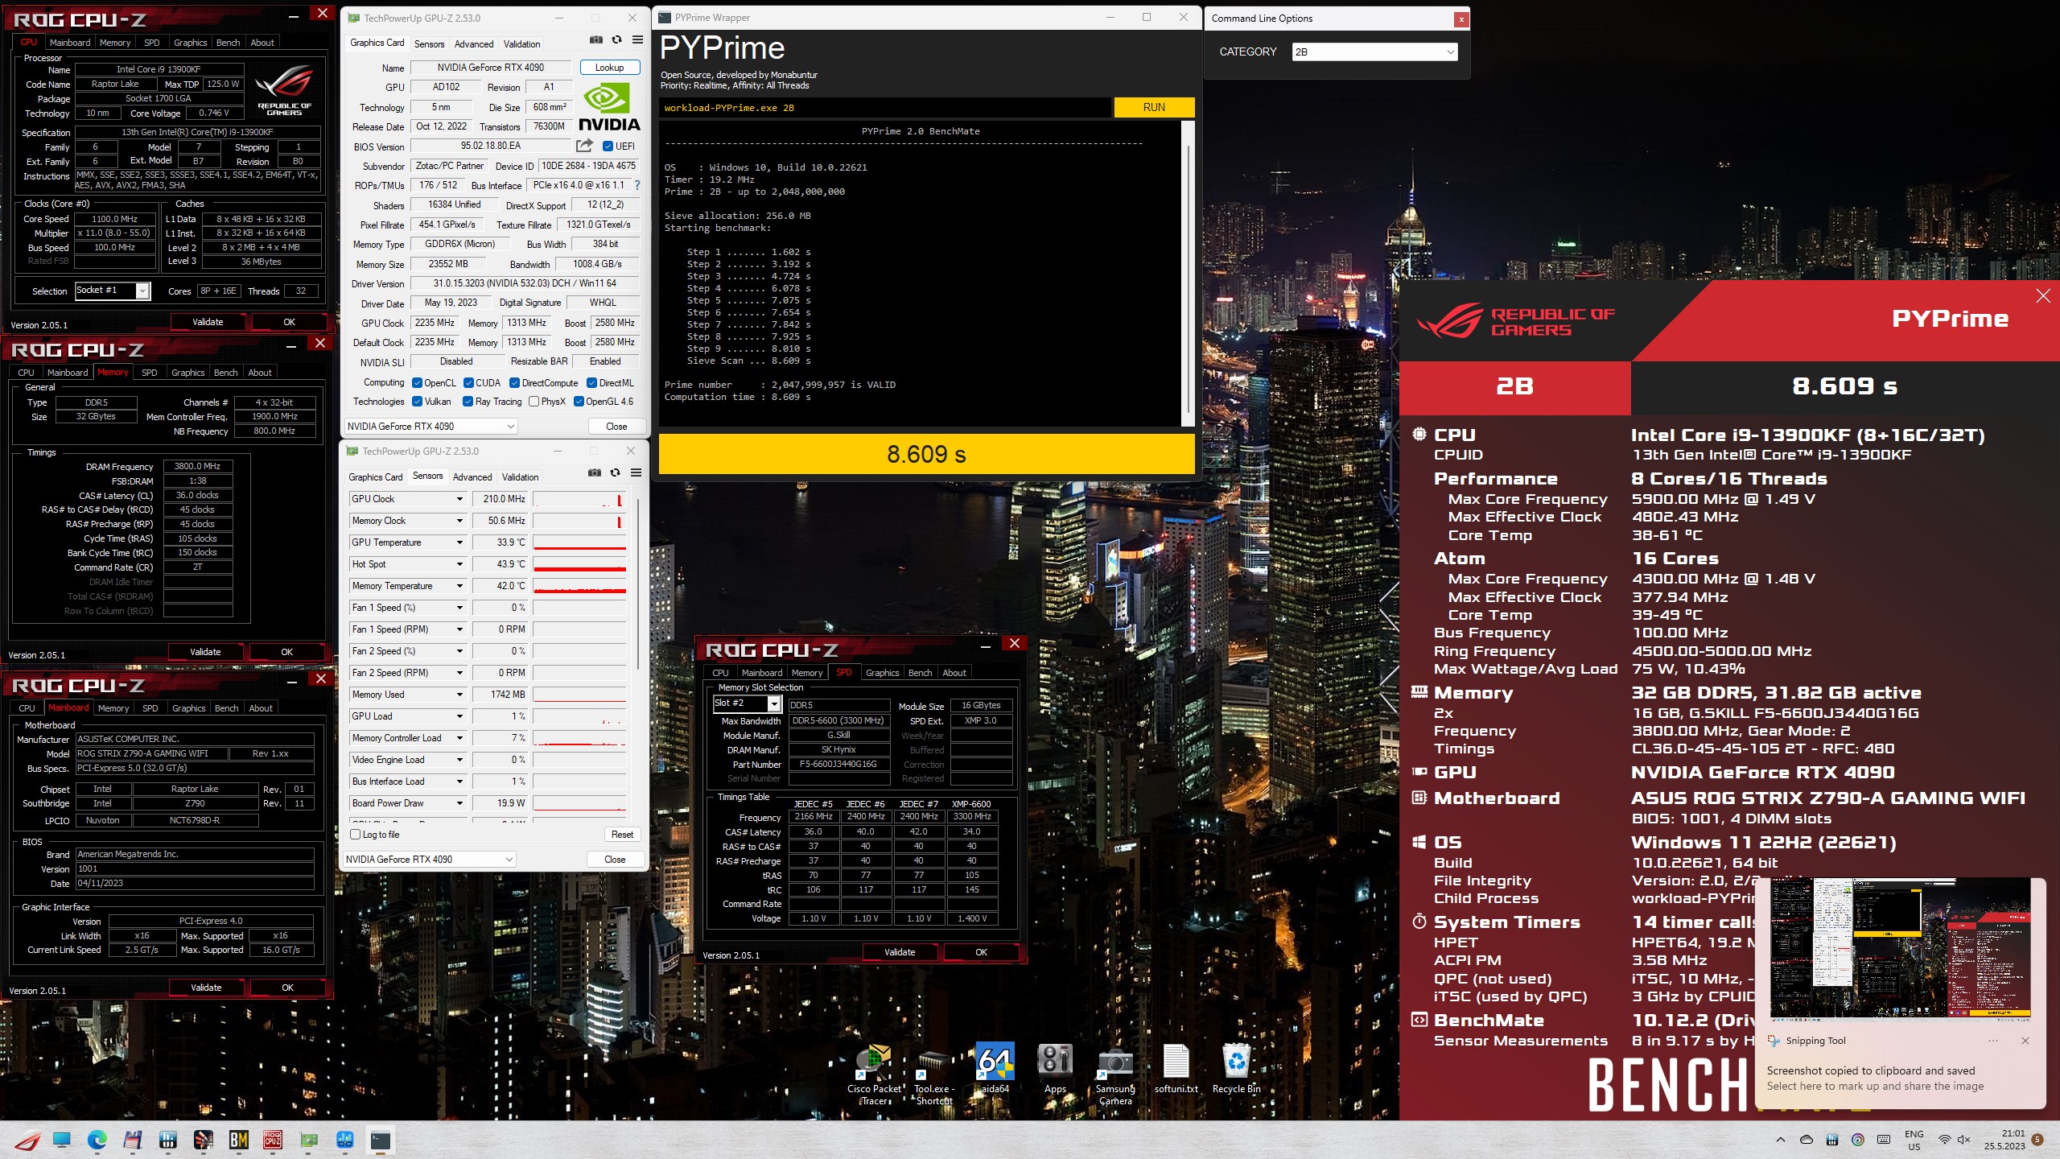Click the ROG start button on the taskbar

(x=27, y=1140)
